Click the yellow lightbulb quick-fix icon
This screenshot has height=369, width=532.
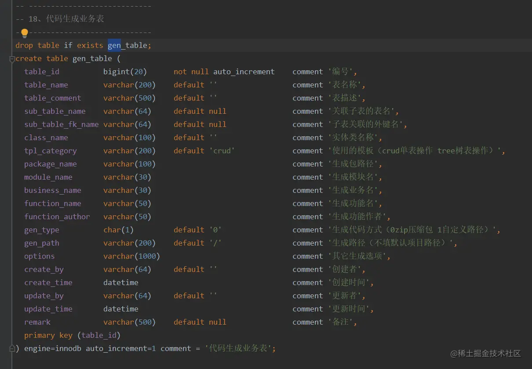pos(25,33)
